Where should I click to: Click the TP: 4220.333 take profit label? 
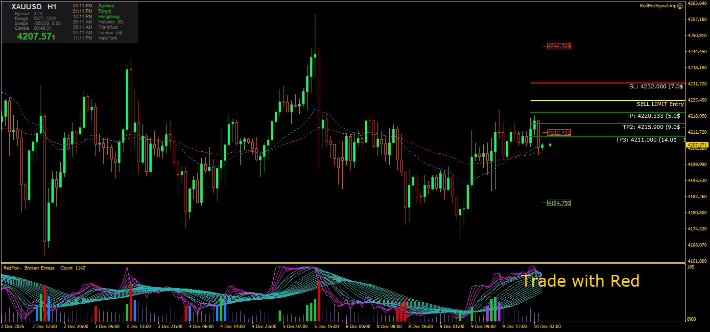[x=655, y=116]
